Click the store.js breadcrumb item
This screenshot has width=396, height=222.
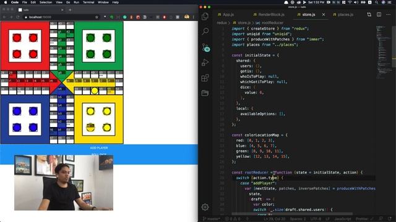pyautogui.click(x=242, y=23)
